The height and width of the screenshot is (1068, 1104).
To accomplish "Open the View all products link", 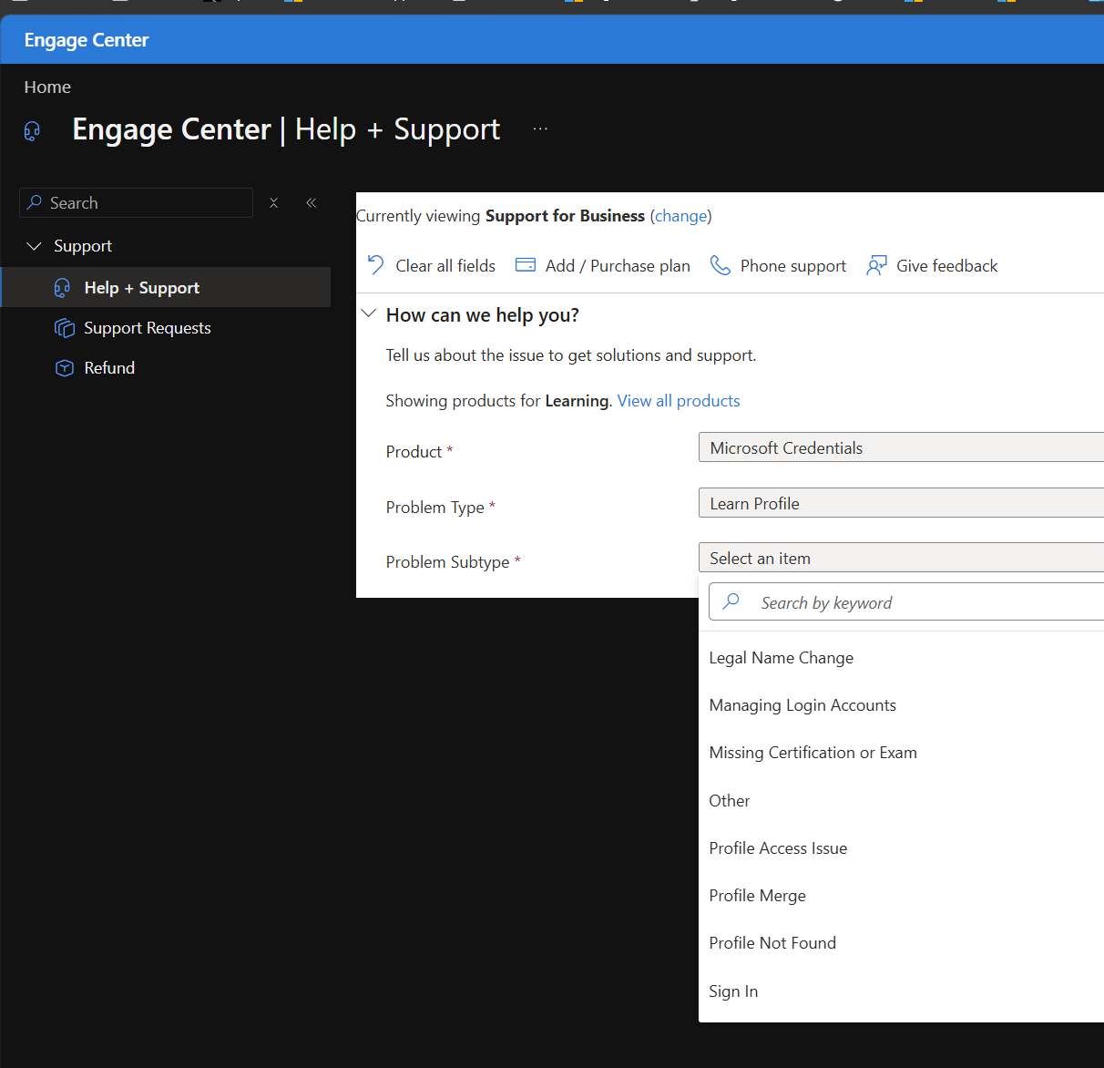I will (x=679, y=401).
